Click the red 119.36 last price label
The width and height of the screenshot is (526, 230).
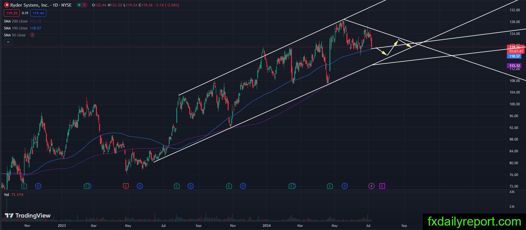pyautogui.click(x=515, y=47)
